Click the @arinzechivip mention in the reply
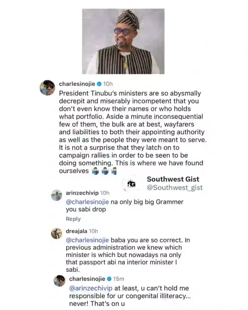 [91, 288]
